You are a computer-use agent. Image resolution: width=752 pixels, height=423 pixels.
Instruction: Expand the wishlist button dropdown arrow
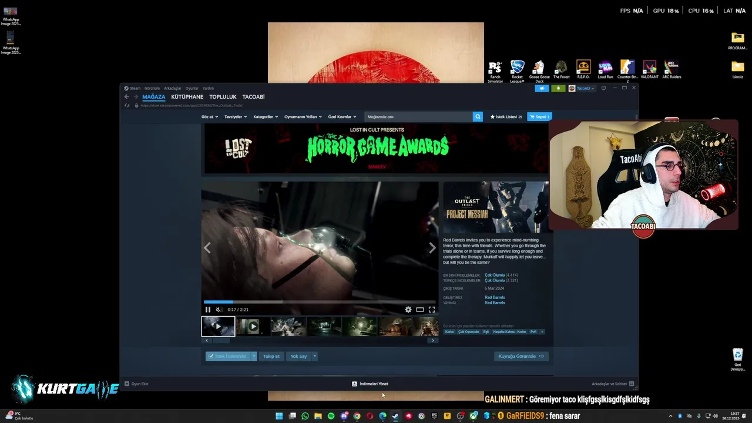pos(254,356)
